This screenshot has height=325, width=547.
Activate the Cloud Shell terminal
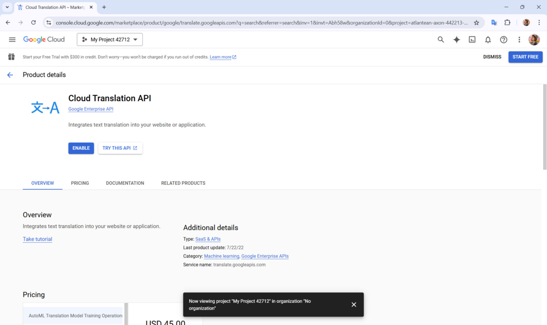(x=472, y=40)
